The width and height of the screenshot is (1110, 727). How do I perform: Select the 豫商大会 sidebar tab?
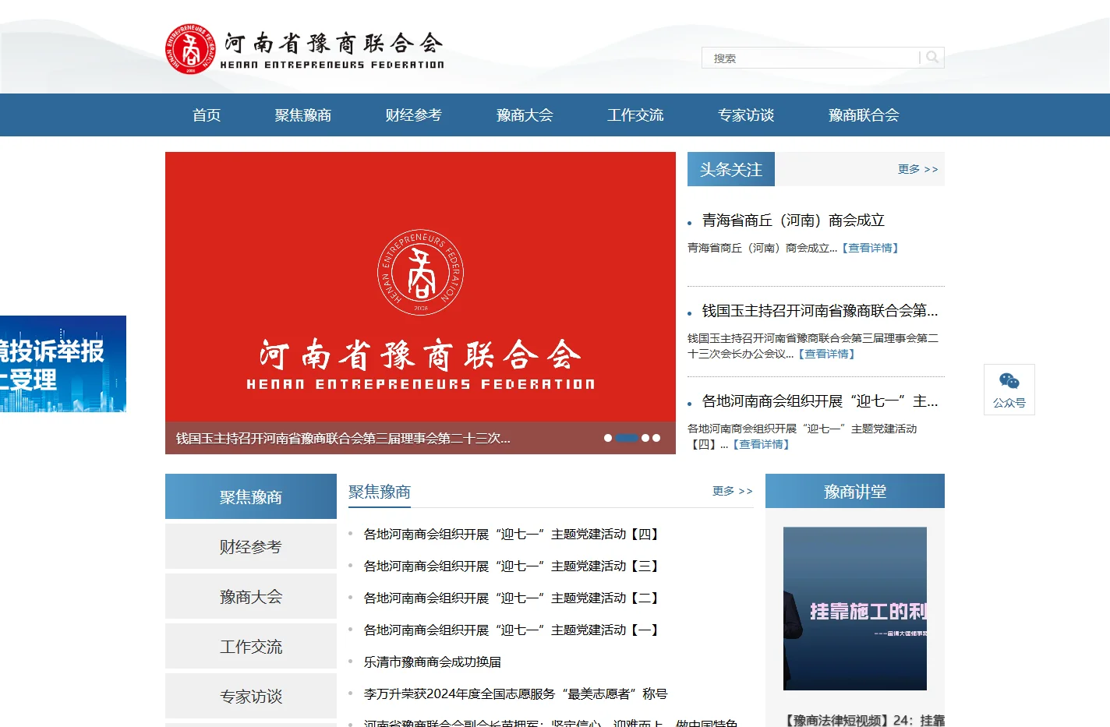251,596
